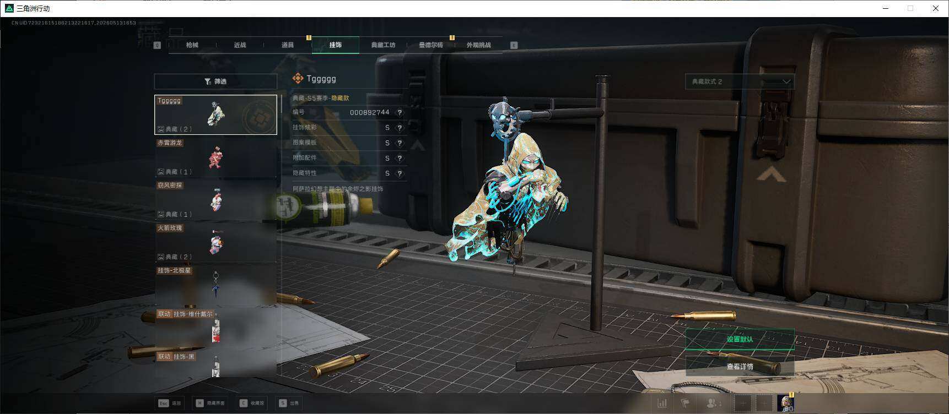Click the 挂饰炫彩 help question mark

pyautogui.click(x=400, y=128)
